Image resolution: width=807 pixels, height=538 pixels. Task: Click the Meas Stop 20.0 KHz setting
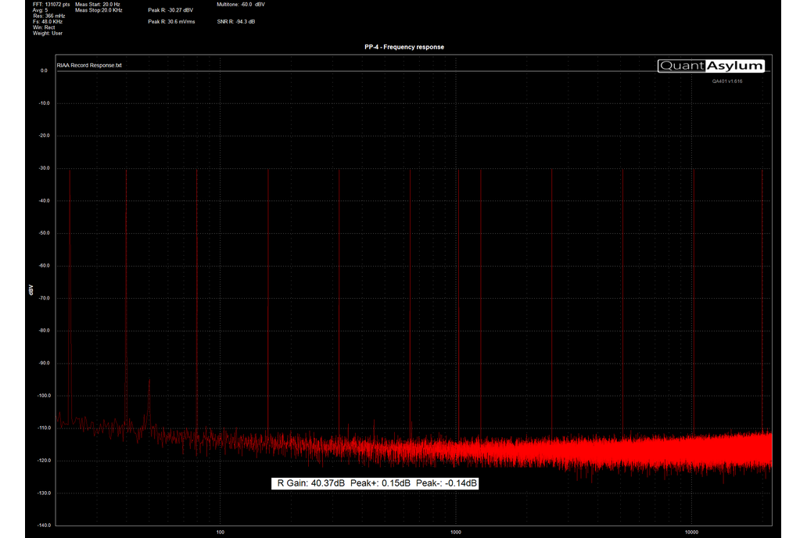point(99,10)
